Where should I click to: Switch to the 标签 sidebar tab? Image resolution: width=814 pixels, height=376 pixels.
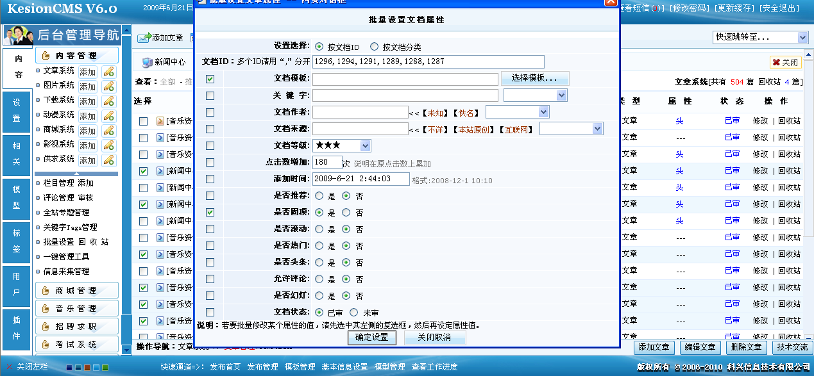pyautogui.click(x=17, y=241)
